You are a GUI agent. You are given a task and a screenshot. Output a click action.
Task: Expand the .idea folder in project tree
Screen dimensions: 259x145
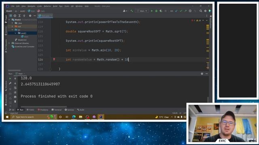point(12,23)
